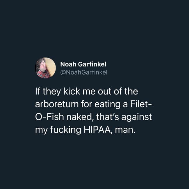The height and width of the screenshot is (189, 189).
Task: Click the word against in the tweet
Action: pos(137,117)
